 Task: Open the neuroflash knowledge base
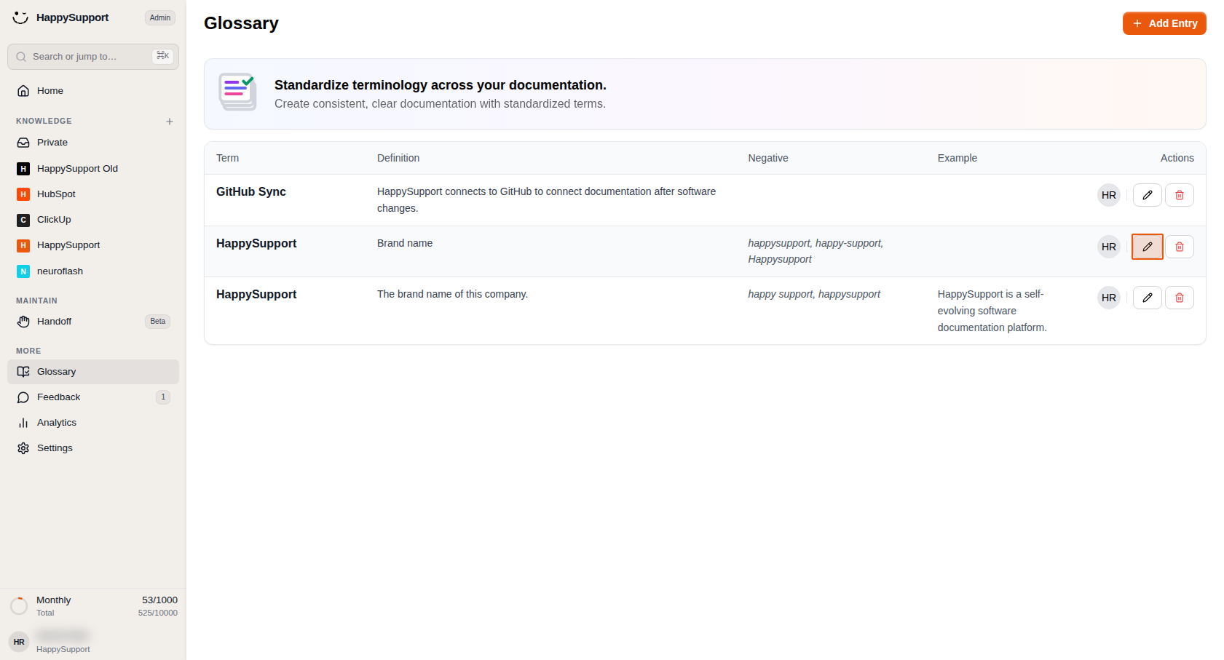[x=93, y=271]
